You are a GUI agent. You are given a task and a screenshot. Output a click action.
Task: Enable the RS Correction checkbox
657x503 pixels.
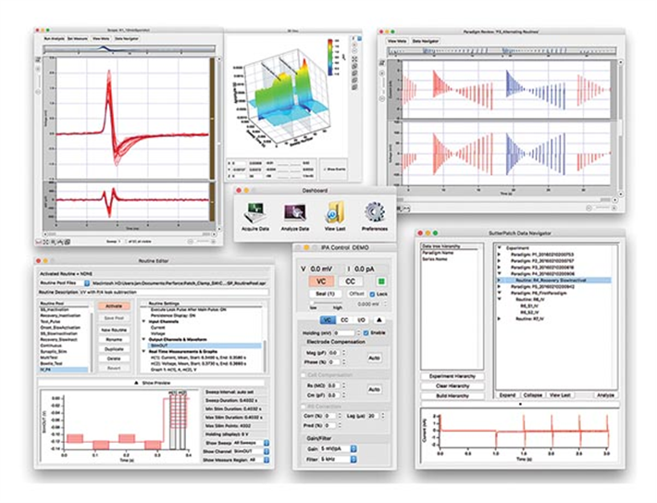[304, 407]
